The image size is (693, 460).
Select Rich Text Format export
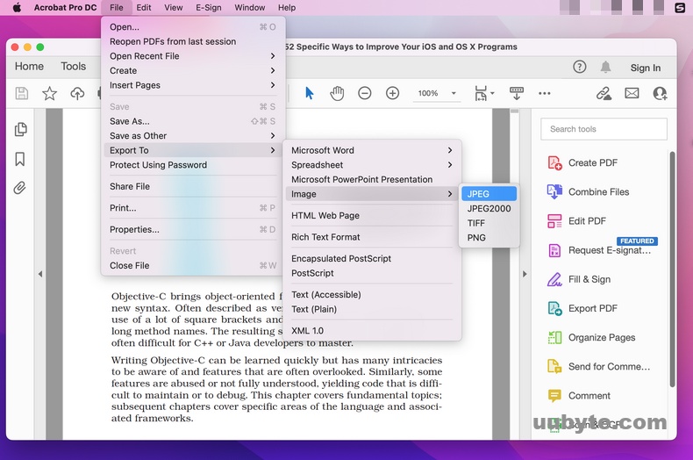pyautogui.click(x=372, y=237)
